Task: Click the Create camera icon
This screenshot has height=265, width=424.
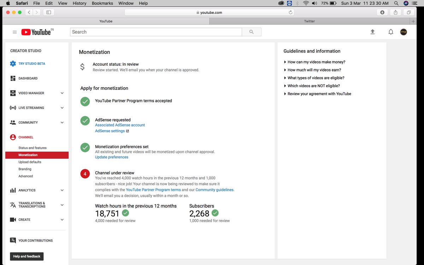Action: point(13,220)
